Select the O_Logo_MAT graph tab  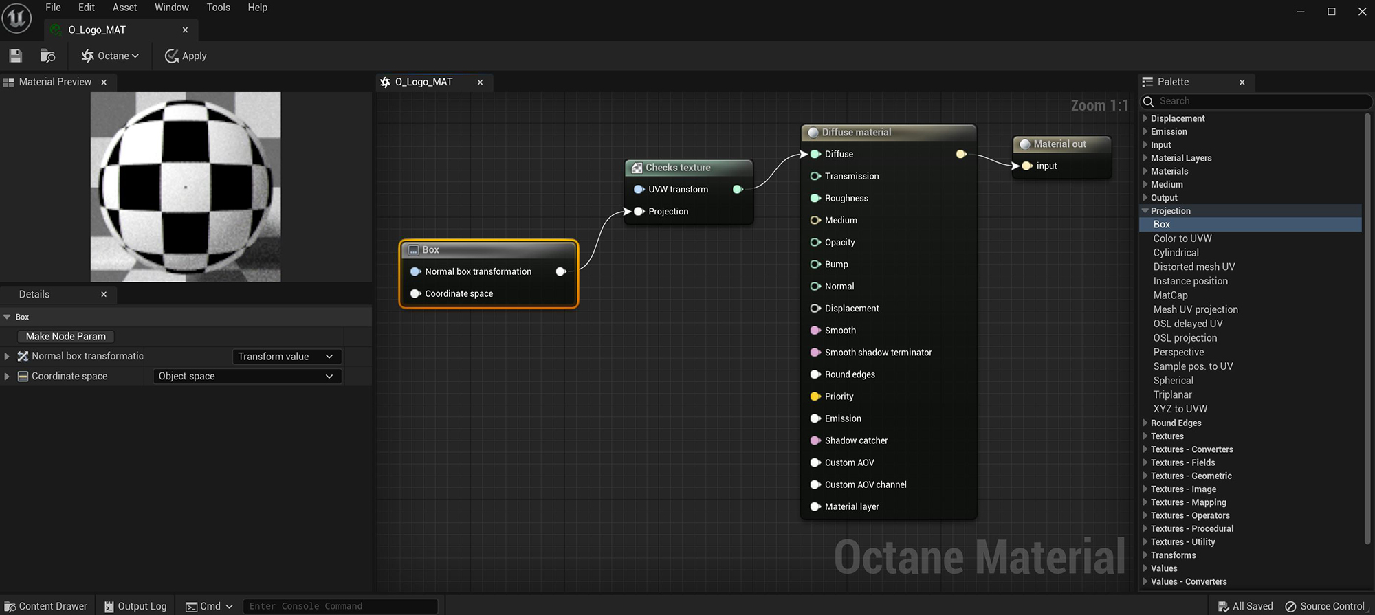click(424, 82)
